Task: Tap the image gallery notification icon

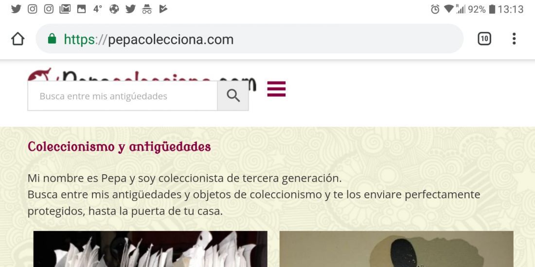Action: (x=82, y=9)
